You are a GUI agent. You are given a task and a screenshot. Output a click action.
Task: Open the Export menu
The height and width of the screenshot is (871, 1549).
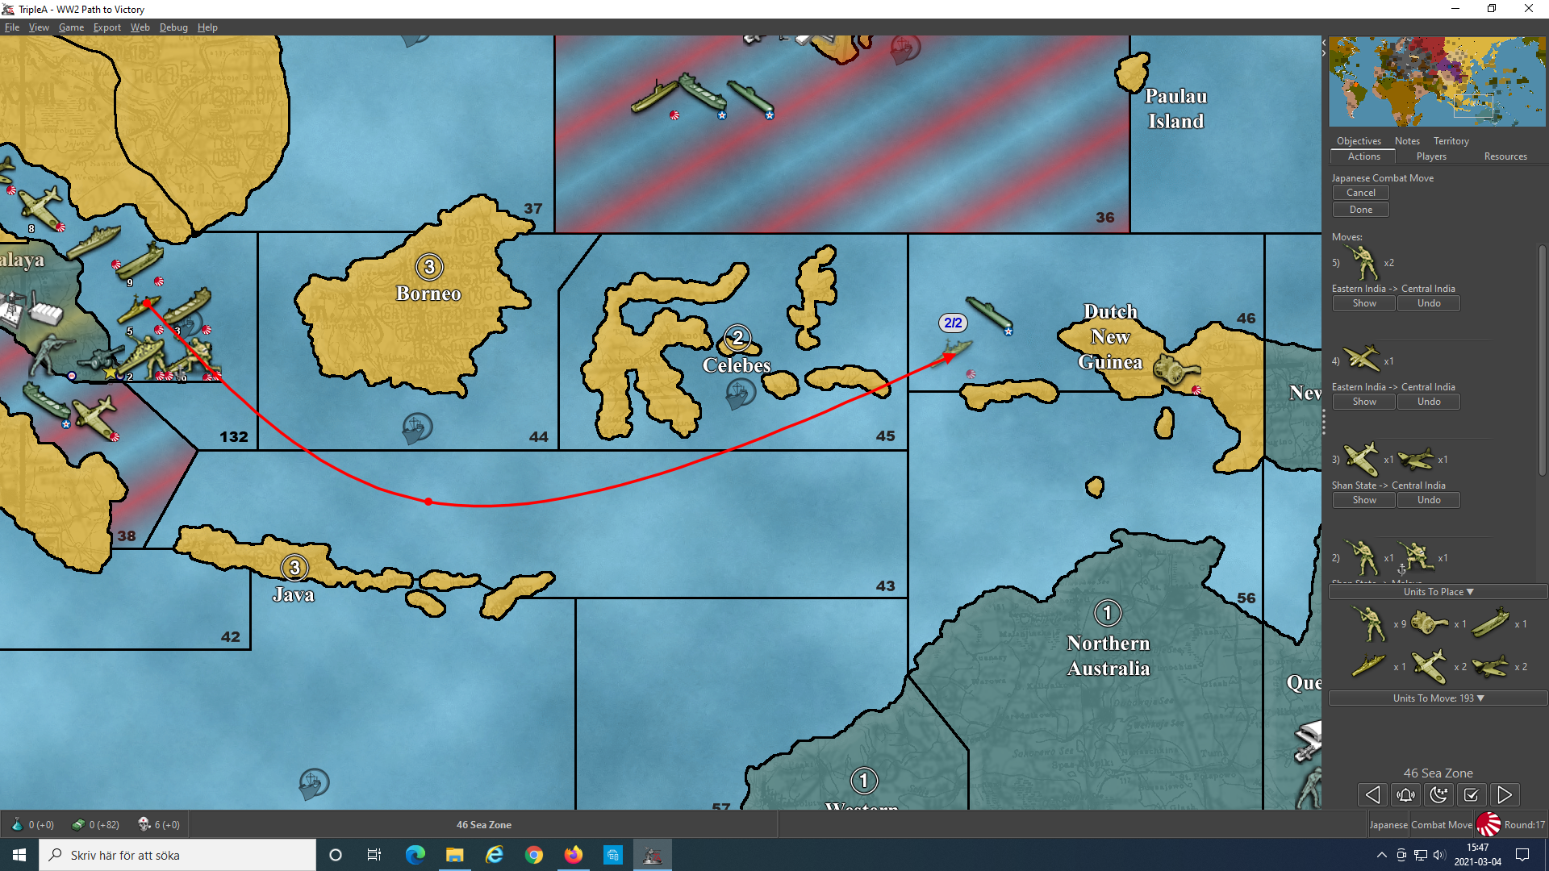107,27
